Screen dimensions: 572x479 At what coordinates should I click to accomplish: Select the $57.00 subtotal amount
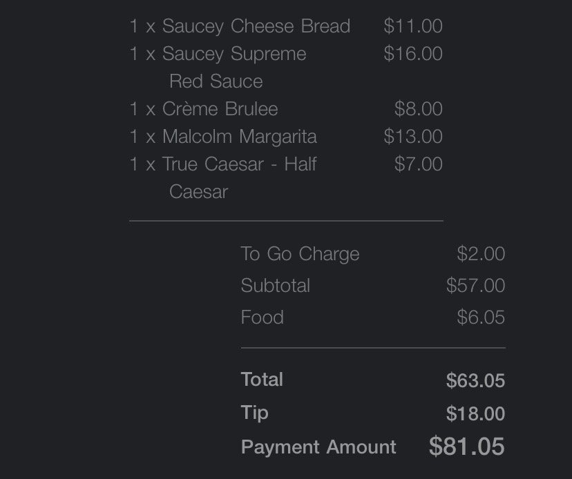(475, 286)
